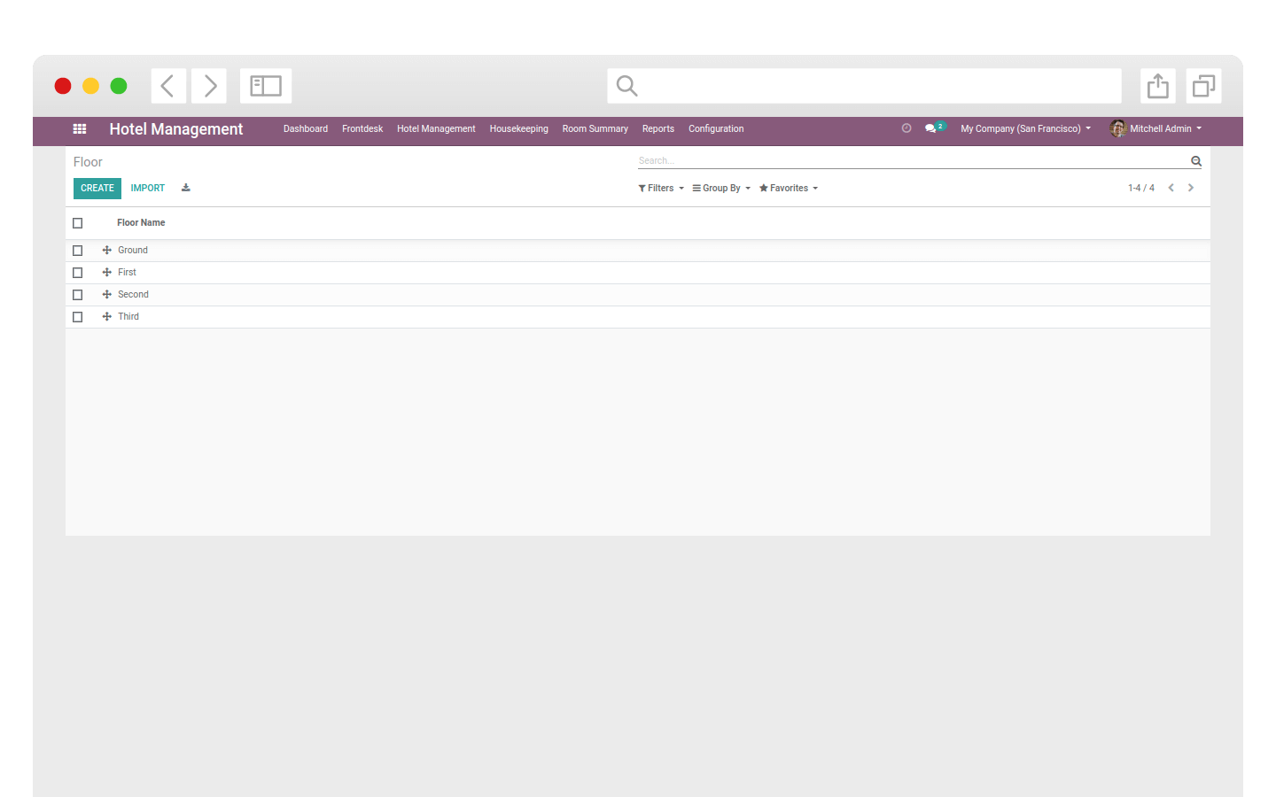The height and width of the screenshot is (797, 1276).
Task: Open the Favorites dropdown
Action: 789,188
